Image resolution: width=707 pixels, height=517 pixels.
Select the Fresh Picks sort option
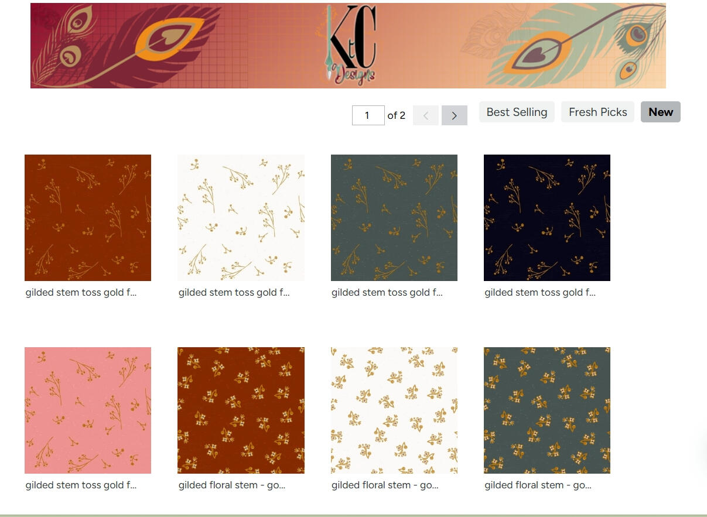coord(597,112)
